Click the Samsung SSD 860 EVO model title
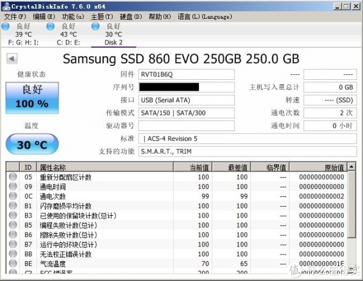 click(181, 59)
